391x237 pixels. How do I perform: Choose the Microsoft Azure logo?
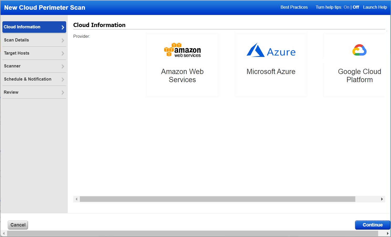pyautogui.click(x=271, y=50)
